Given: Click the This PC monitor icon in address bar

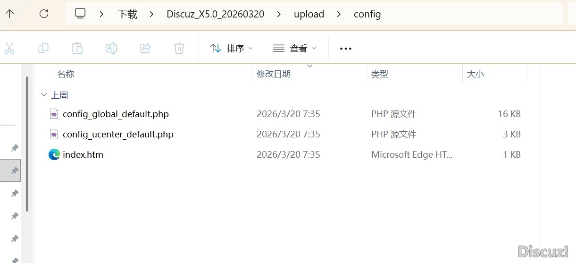Looking at the screenshot, I should coord(80,14).
